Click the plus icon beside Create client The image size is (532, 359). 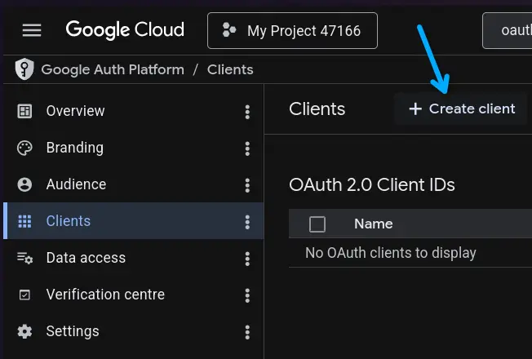[415, 109]
